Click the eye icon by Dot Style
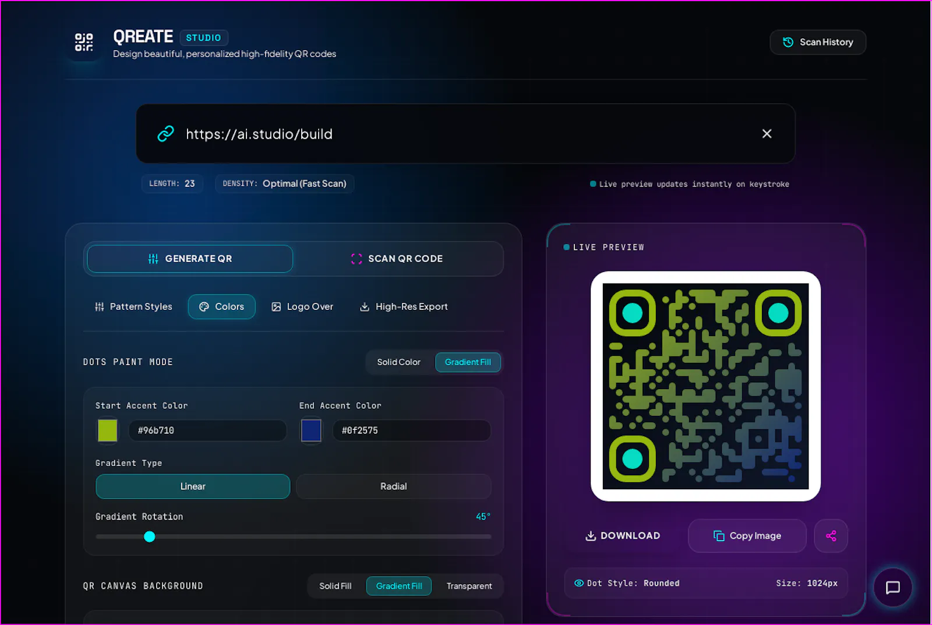The image size is (932, 625). click(579, 583)
